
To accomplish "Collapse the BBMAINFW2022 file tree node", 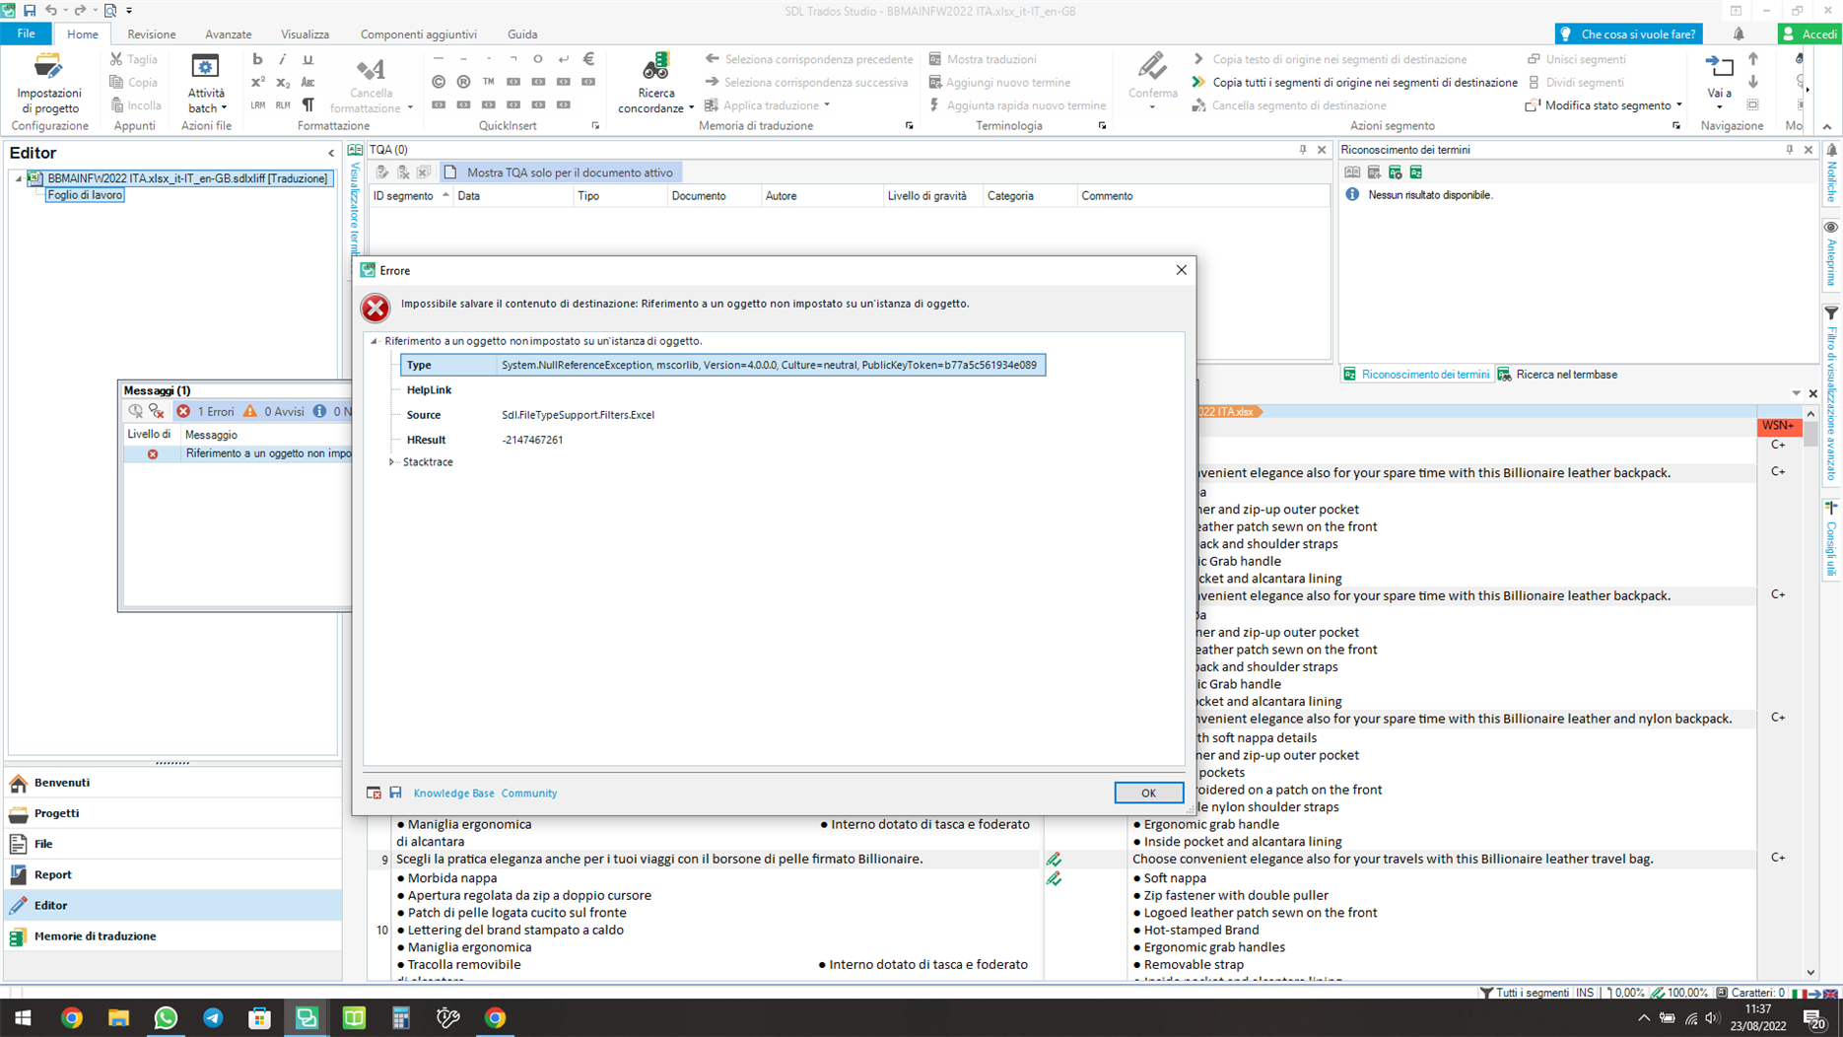I will [18, 178].
